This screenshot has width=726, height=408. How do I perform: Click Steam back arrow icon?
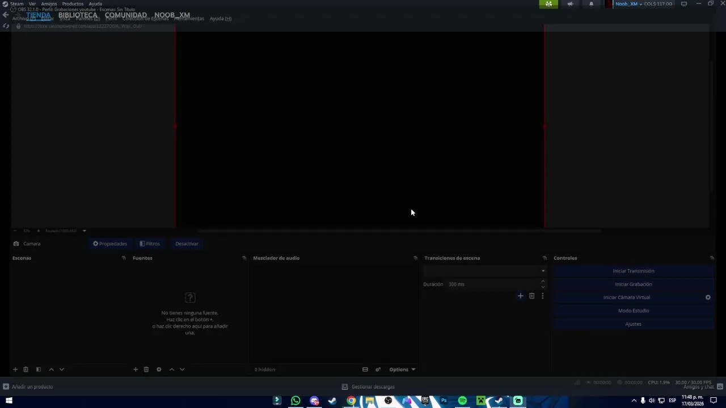6,15
